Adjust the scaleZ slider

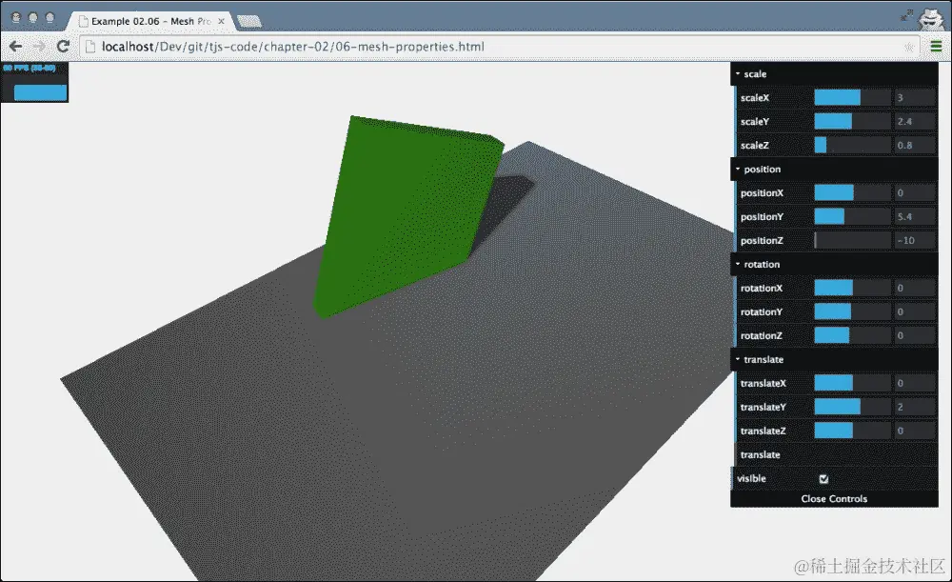pos(852,145)
